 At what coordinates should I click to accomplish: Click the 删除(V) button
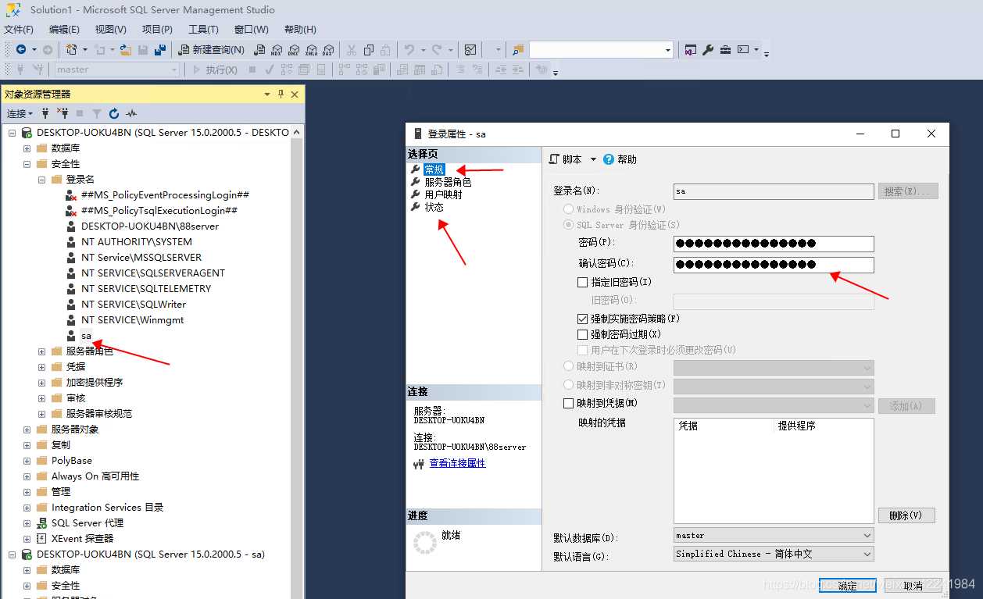point(906,515)
